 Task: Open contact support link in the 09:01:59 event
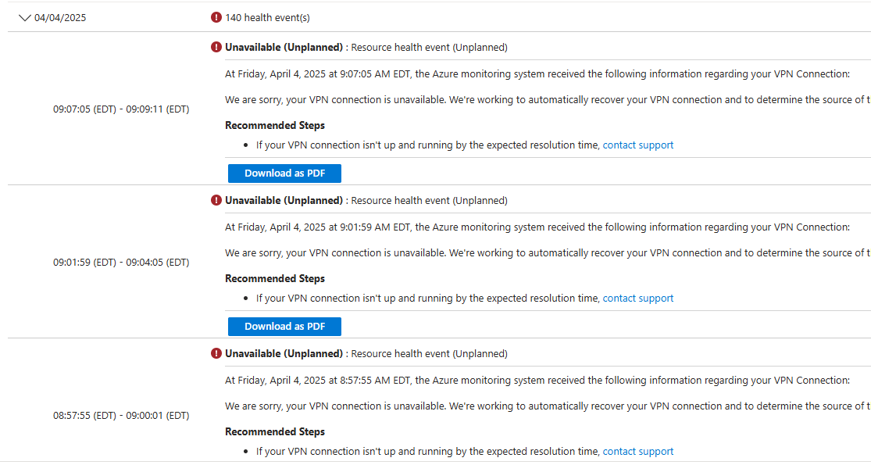pos(637,298)
